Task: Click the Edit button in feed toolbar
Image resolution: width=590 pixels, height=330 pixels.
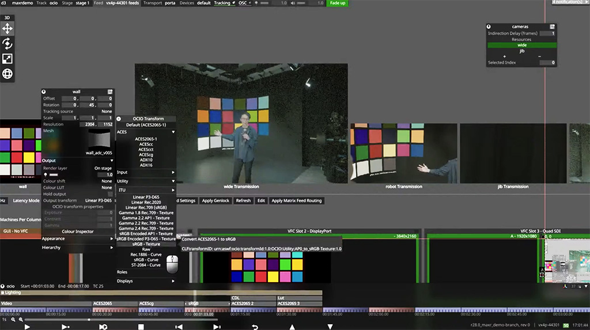Action: 261,200
